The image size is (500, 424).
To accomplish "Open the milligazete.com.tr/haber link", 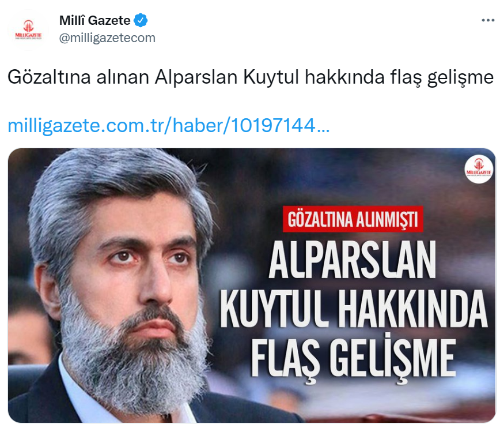I will [x=168, y=125].
